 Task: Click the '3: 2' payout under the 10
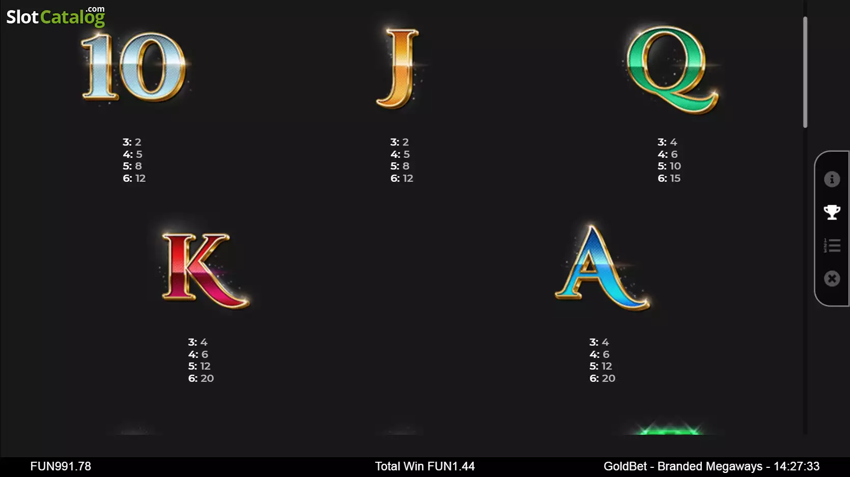point(132,142)
